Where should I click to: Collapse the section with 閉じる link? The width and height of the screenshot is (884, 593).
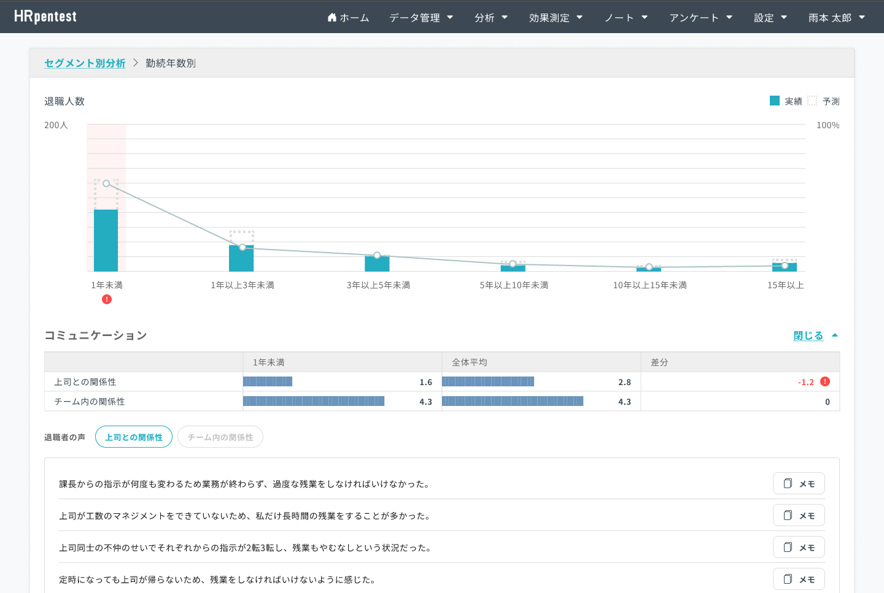808,335
